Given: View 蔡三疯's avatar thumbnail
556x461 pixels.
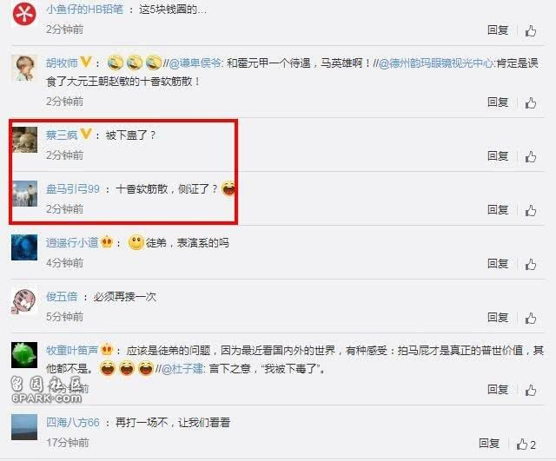Looking at the screenshot, I should pos(24,140).
